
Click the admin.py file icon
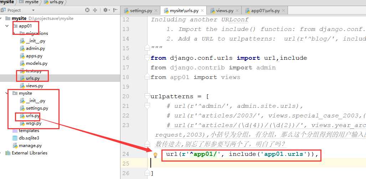(22, 48)
